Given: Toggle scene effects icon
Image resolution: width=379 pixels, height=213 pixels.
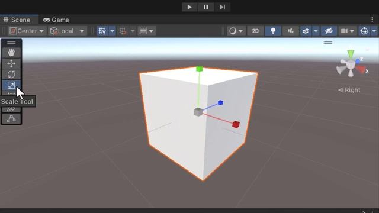Looking at the screenshot, I should [306, 31].
